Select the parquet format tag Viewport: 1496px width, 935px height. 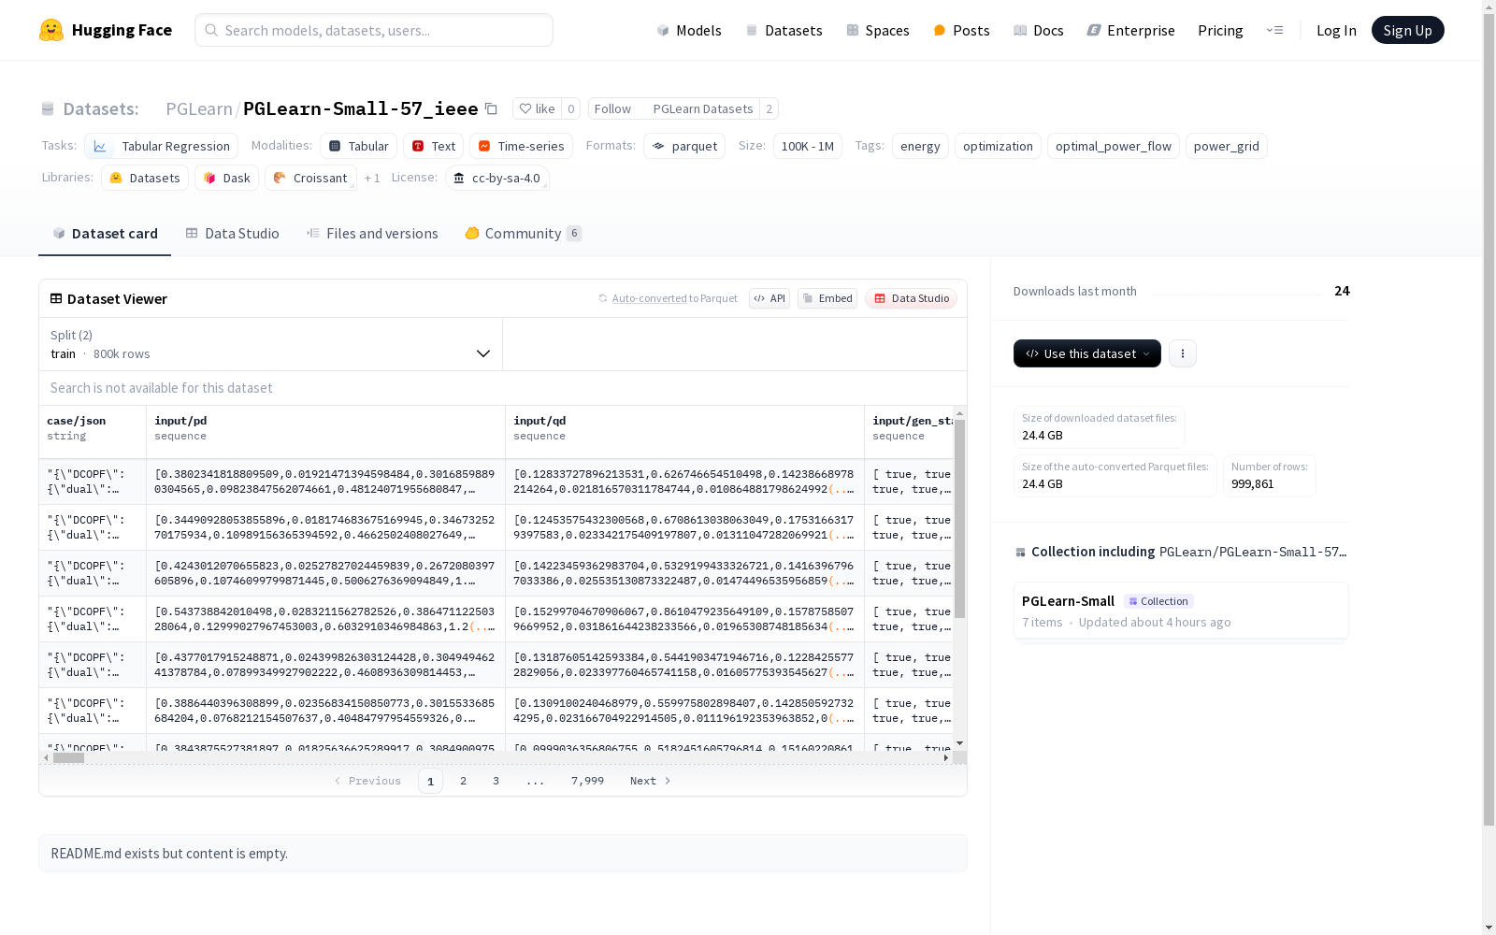tap(684, 146)
